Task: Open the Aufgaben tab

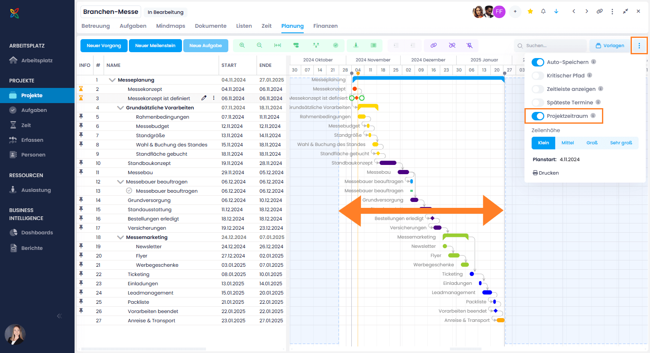Action: (x=133, y=26)
